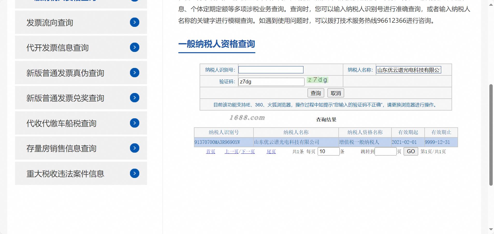
Task: Go to 代收代缴车船税查询
Action: [x=81, y=123]
